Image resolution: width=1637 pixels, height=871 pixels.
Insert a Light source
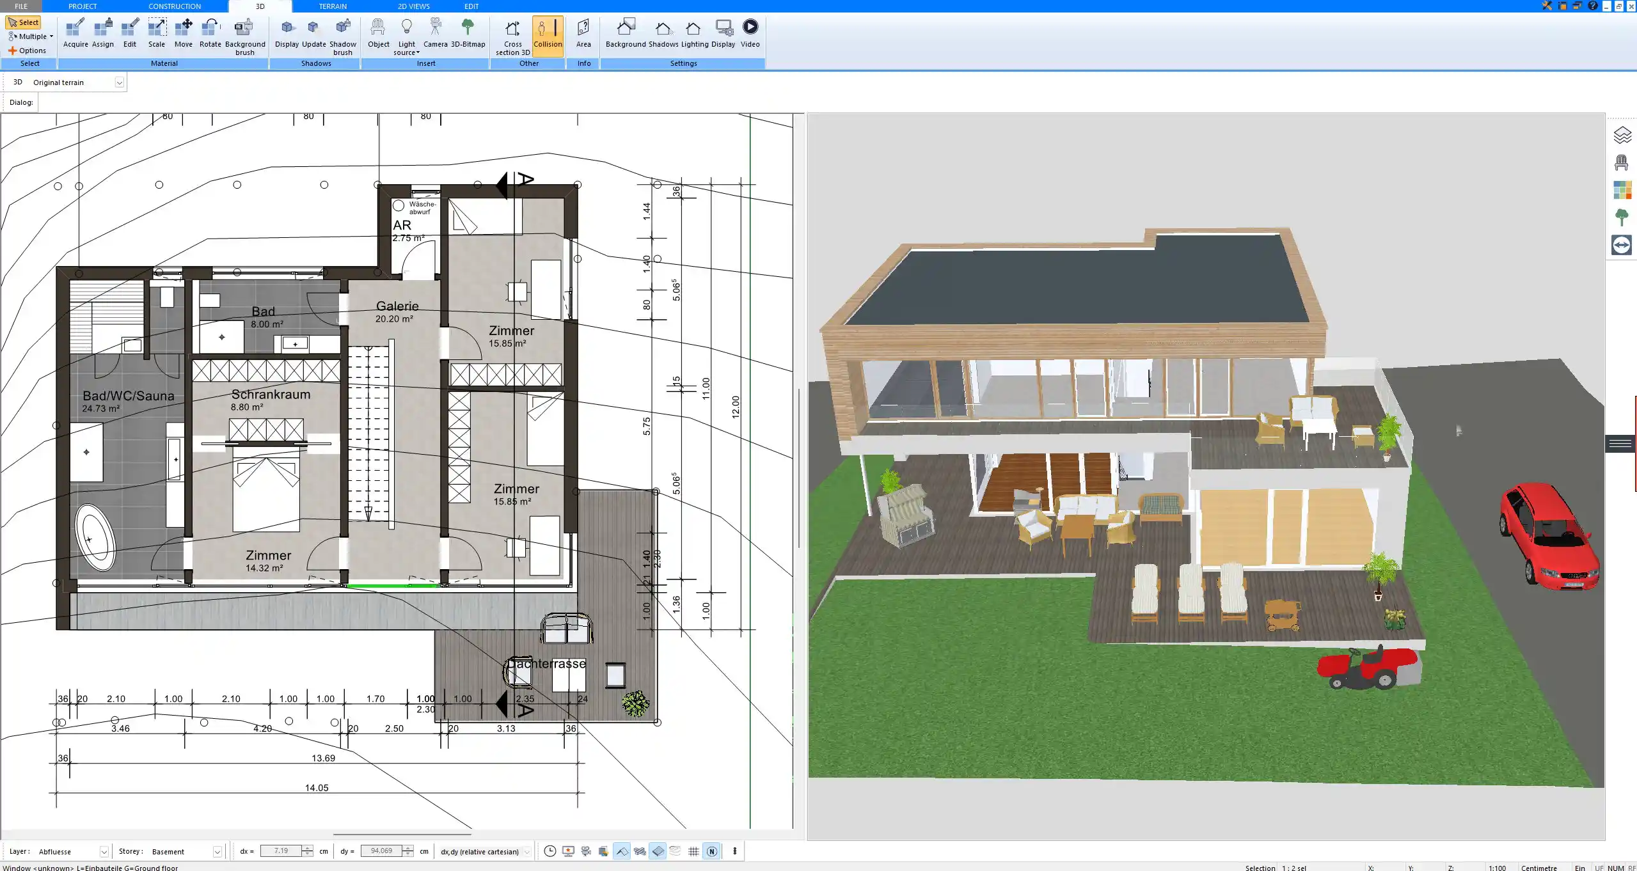pos(407,35)
